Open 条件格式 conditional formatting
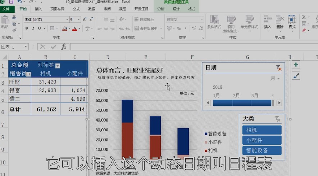 pyautogui.click(x=214, y=23)
